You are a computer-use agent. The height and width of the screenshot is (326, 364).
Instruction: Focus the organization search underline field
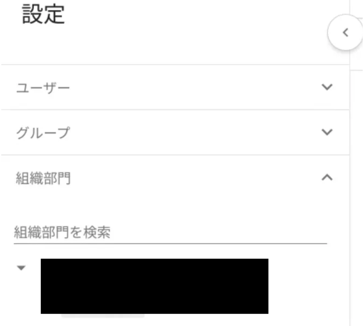[170, 232]
